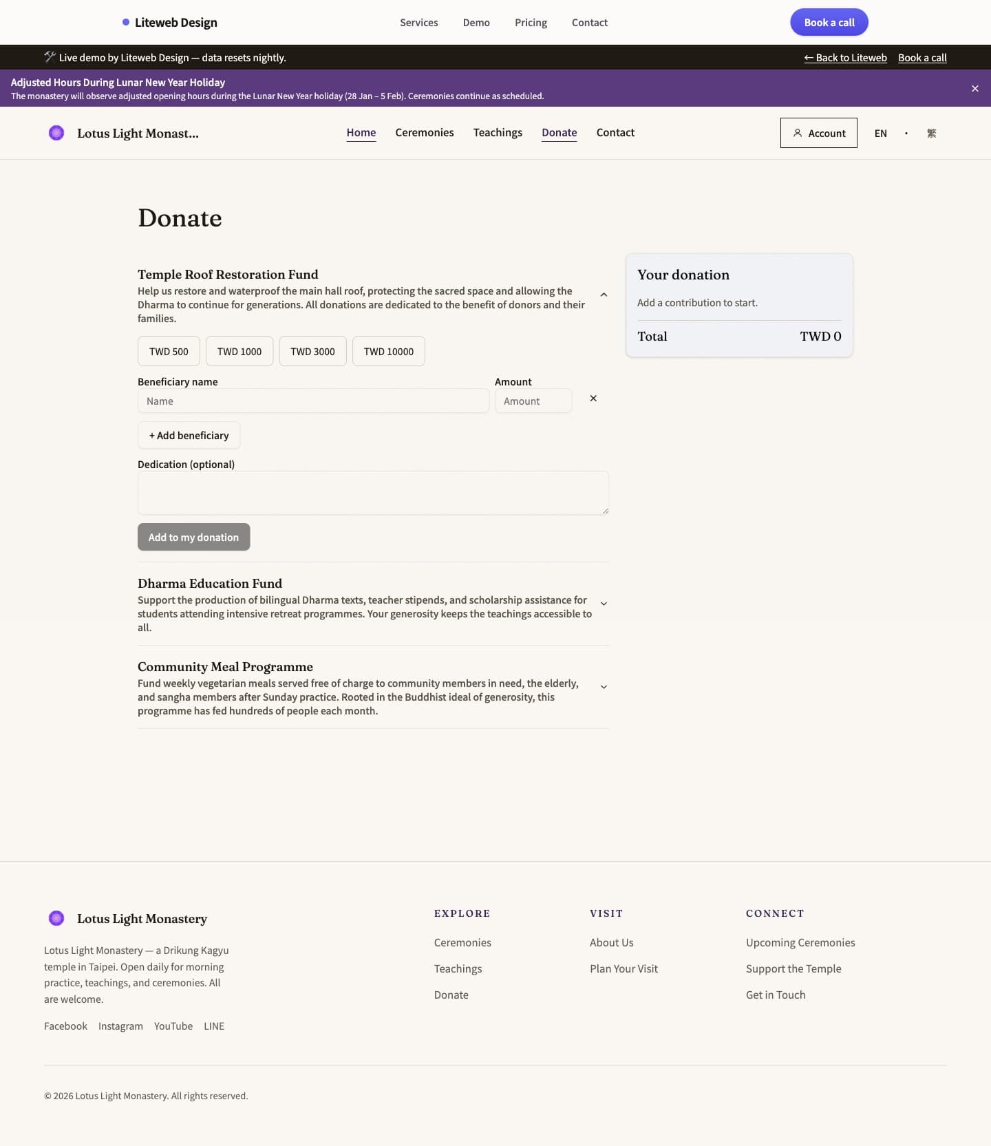Click into the Dedication textarea

click(373, 493)
